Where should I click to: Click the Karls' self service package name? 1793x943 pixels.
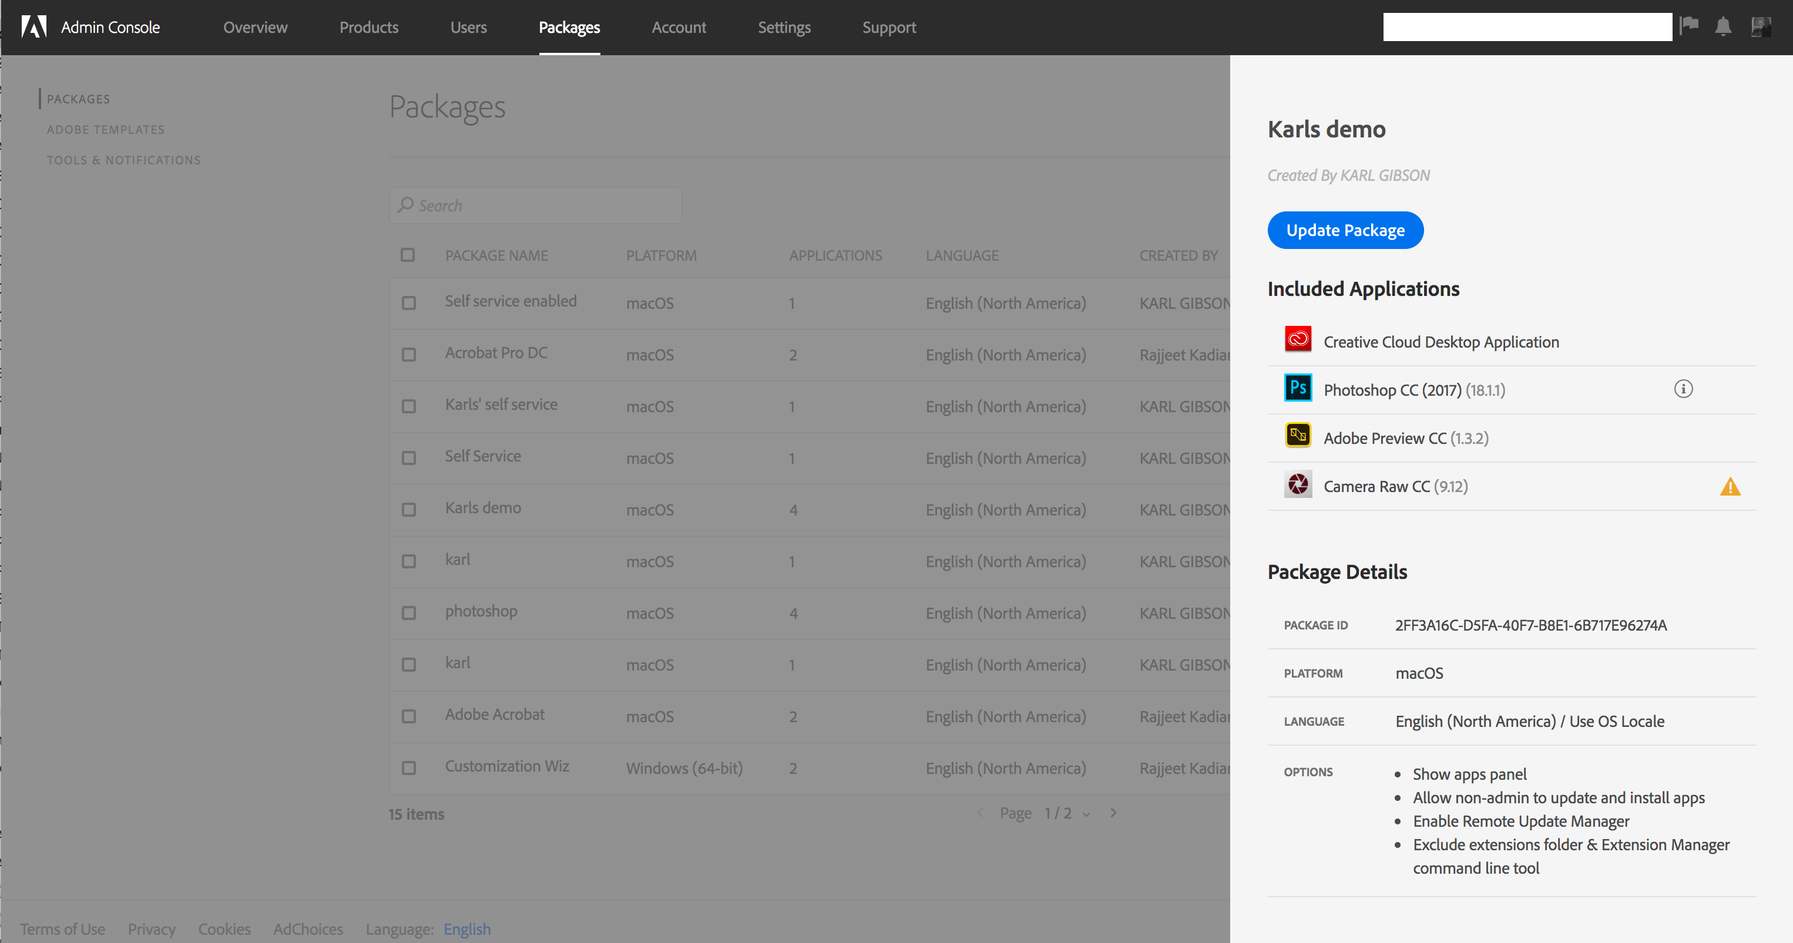pyautogui.click(x=501, y=404)
